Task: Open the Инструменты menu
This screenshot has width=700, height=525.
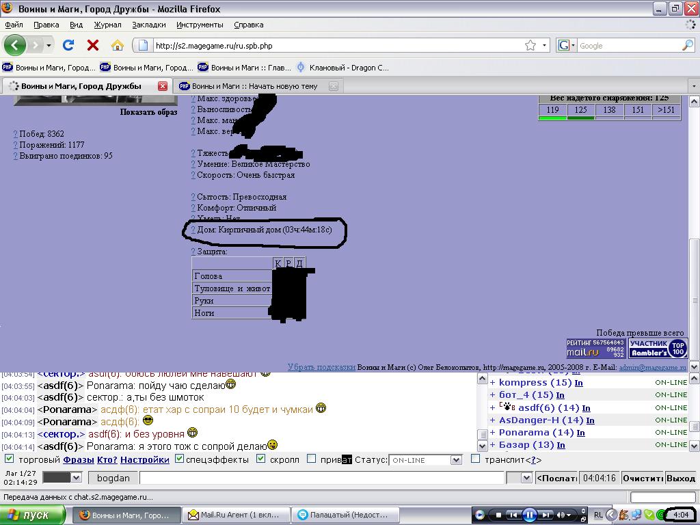Action: (200, 25)
